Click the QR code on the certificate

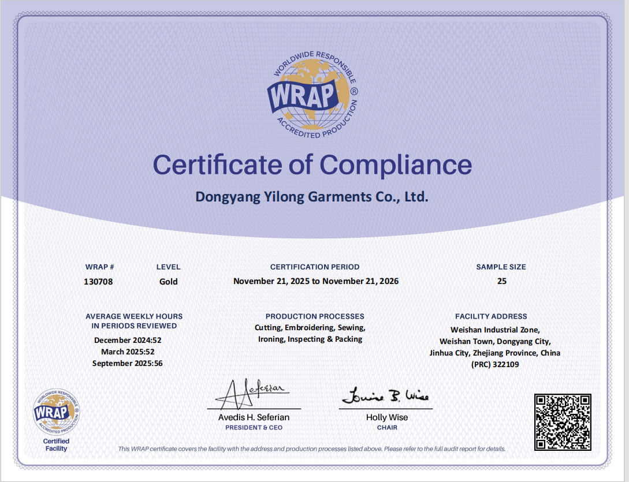click(x=563, y=422)
